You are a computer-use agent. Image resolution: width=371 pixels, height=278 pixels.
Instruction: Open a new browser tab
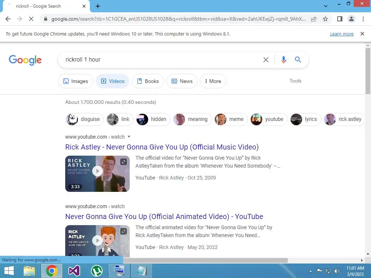[98, 6]
